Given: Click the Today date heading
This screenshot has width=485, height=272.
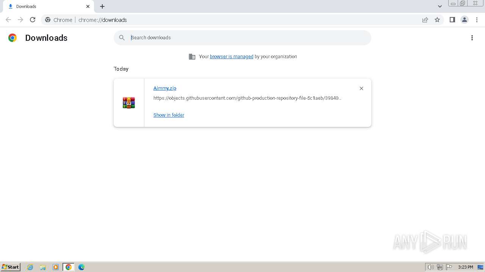Looking at the screenshot, I should tap(121, 69).
